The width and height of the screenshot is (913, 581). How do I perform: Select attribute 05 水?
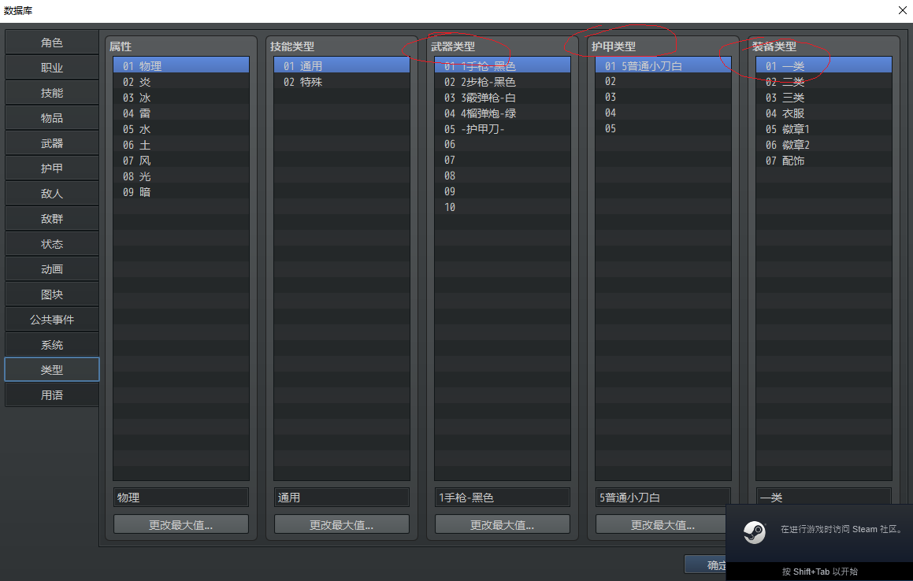click(181, 128)
